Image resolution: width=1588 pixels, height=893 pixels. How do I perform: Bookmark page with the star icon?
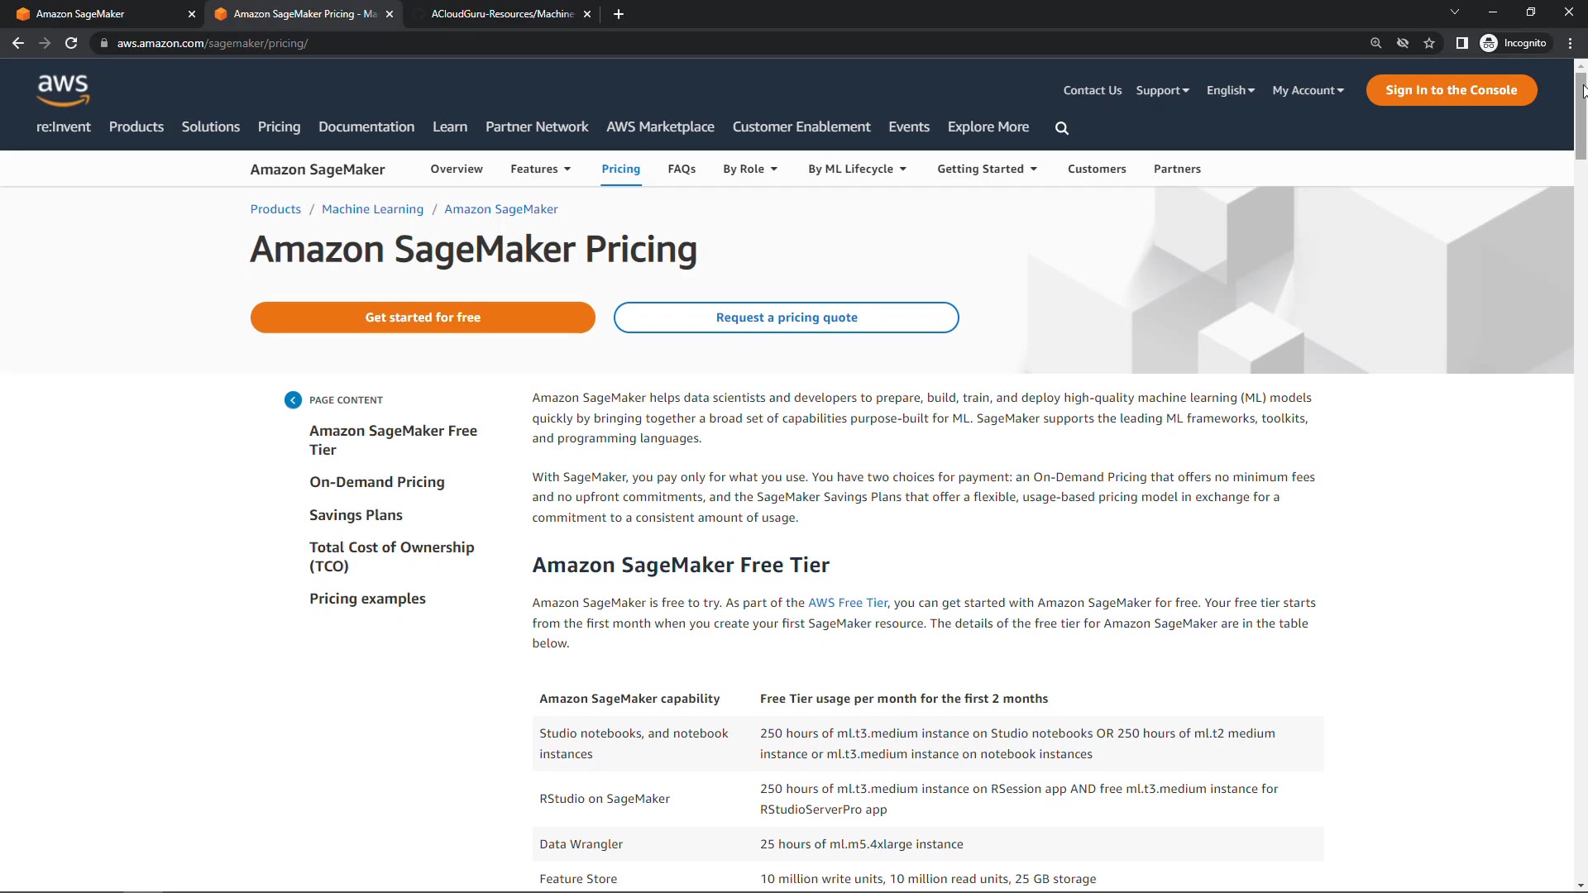pyautogui.click(x=1429, y=43)
